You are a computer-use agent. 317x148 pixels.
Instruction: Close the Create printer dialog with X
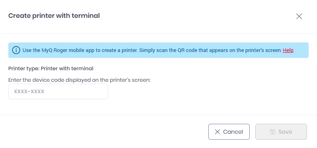coord(299,16)
